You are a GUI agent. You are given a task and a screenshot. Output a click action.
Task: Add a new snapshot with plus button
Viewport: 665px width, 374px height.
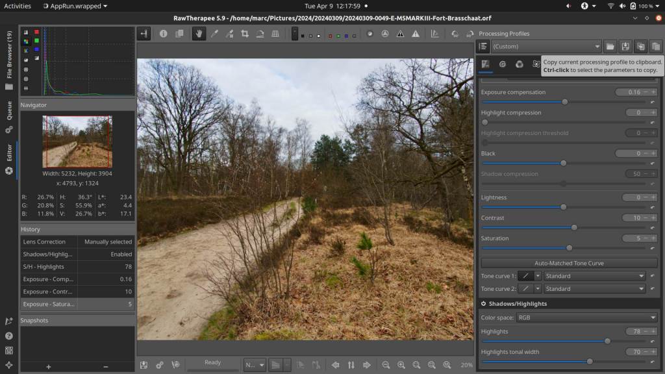[x=48, y=367]
